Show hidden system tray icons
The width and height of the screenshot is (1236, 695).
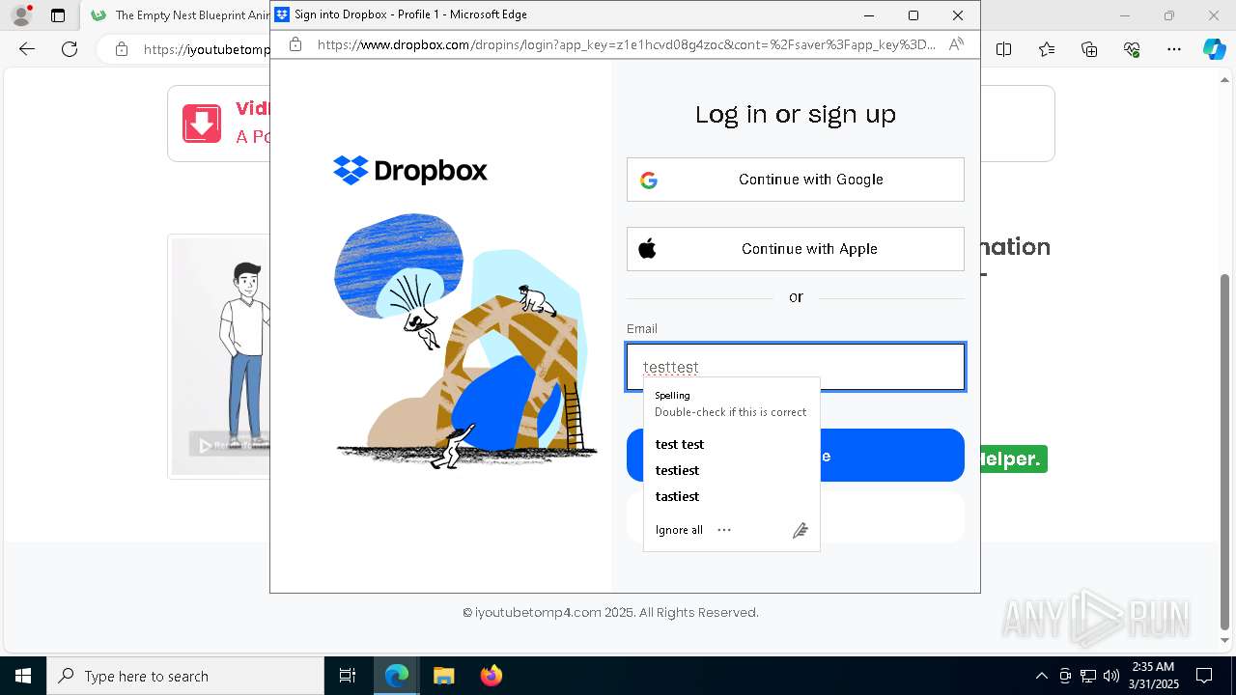pyautogui.click(x=1041, y=676)
